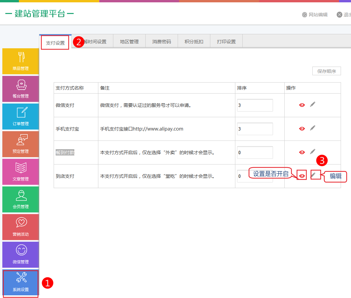Edit 微信支付 with the pencil icon
The image size is (351, 298).
point(312,105)
